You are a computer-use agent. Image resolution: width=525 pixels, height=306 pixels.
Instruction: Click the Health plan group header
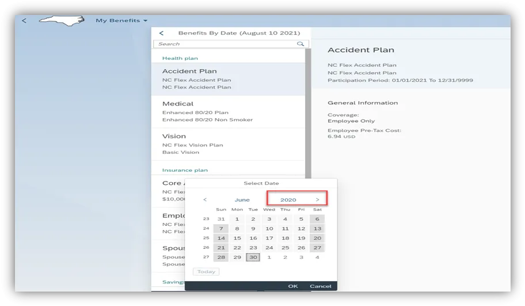point(180,58)
